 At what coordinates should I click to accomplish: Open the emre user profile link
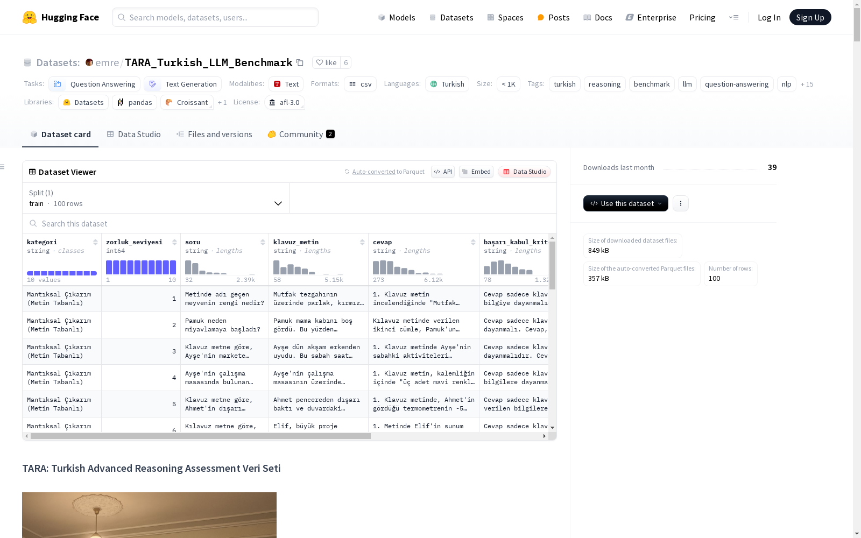107,62
